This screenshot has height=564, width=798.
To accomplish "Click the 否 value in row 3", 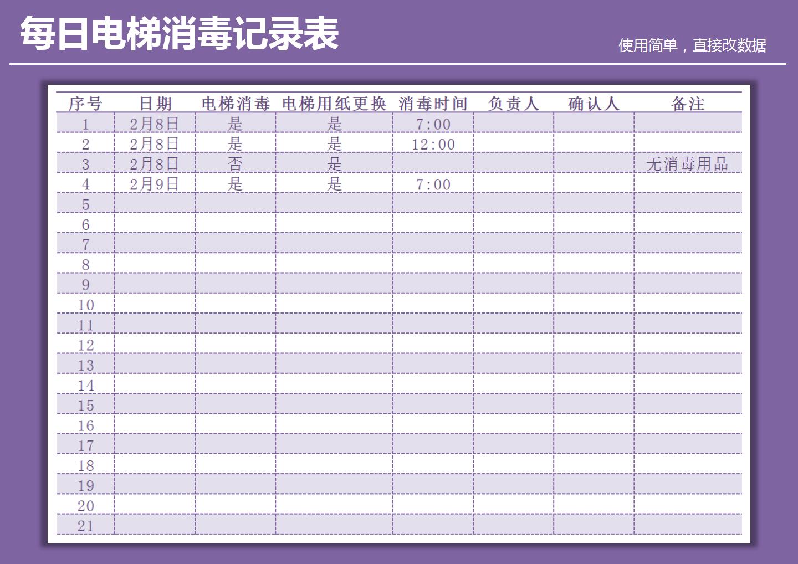I will click(x=236, y=163).
